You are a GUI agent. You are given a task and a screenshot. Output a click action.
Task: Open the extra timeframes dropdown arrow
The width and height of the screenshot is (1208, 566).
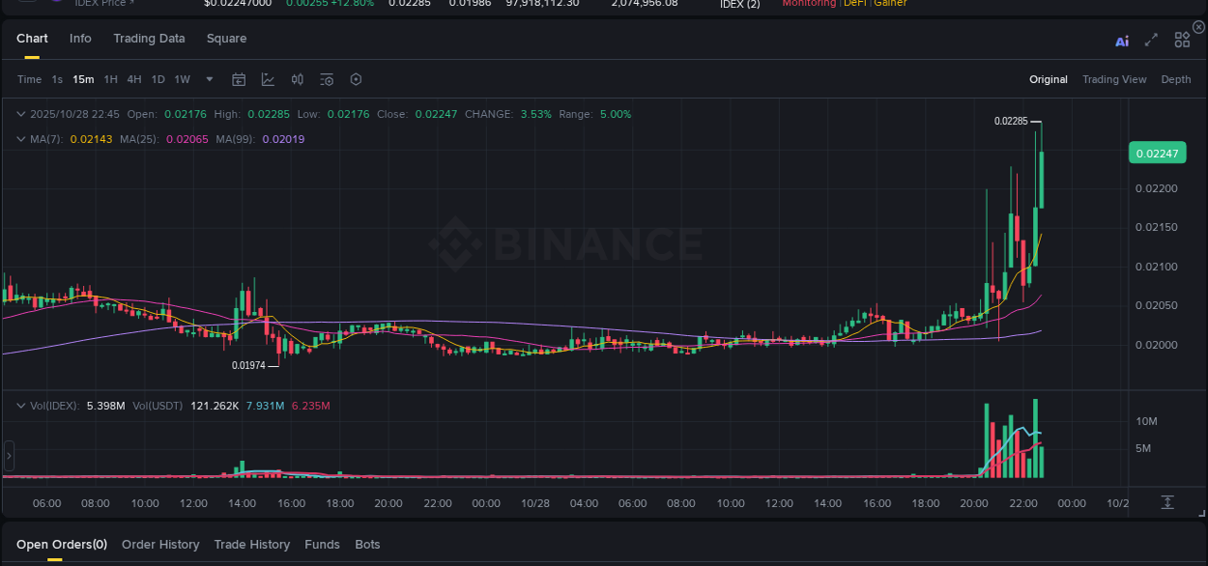pyautogui.click(x=209, y=79)
